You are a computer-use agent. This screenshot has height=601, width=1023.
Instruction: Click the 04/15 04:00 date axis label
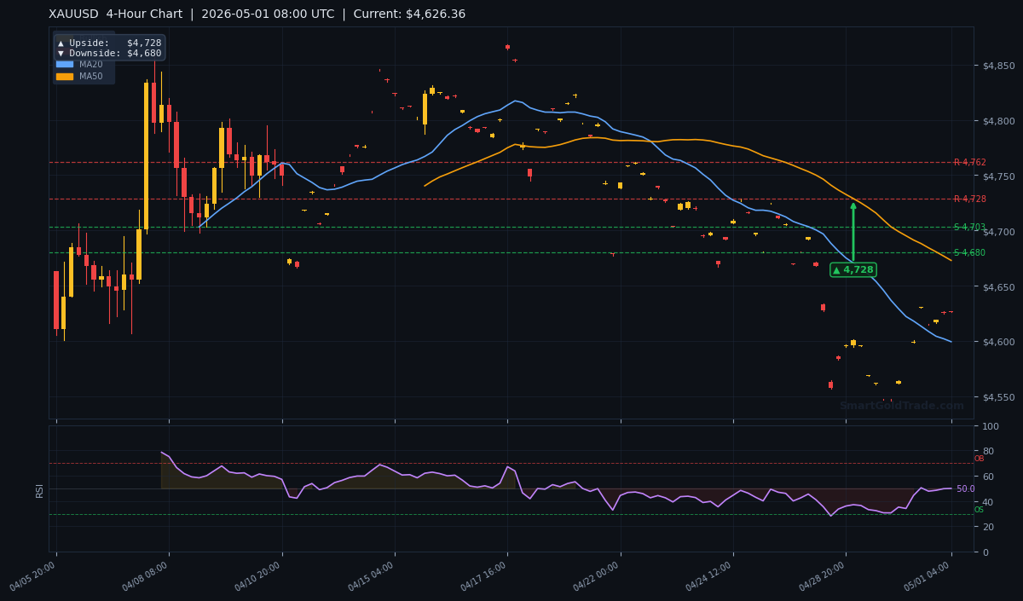[373, 576]
